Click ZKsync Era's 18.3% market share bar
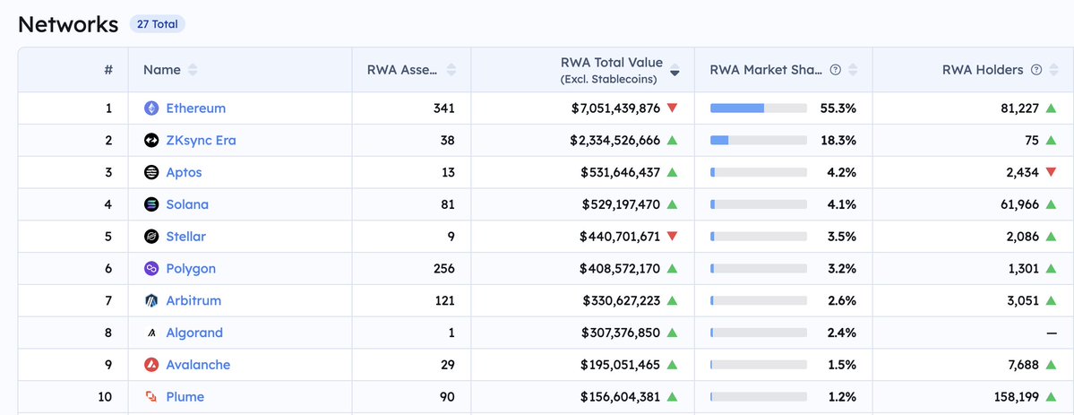Screen dimensions: 1074x415 759,141
